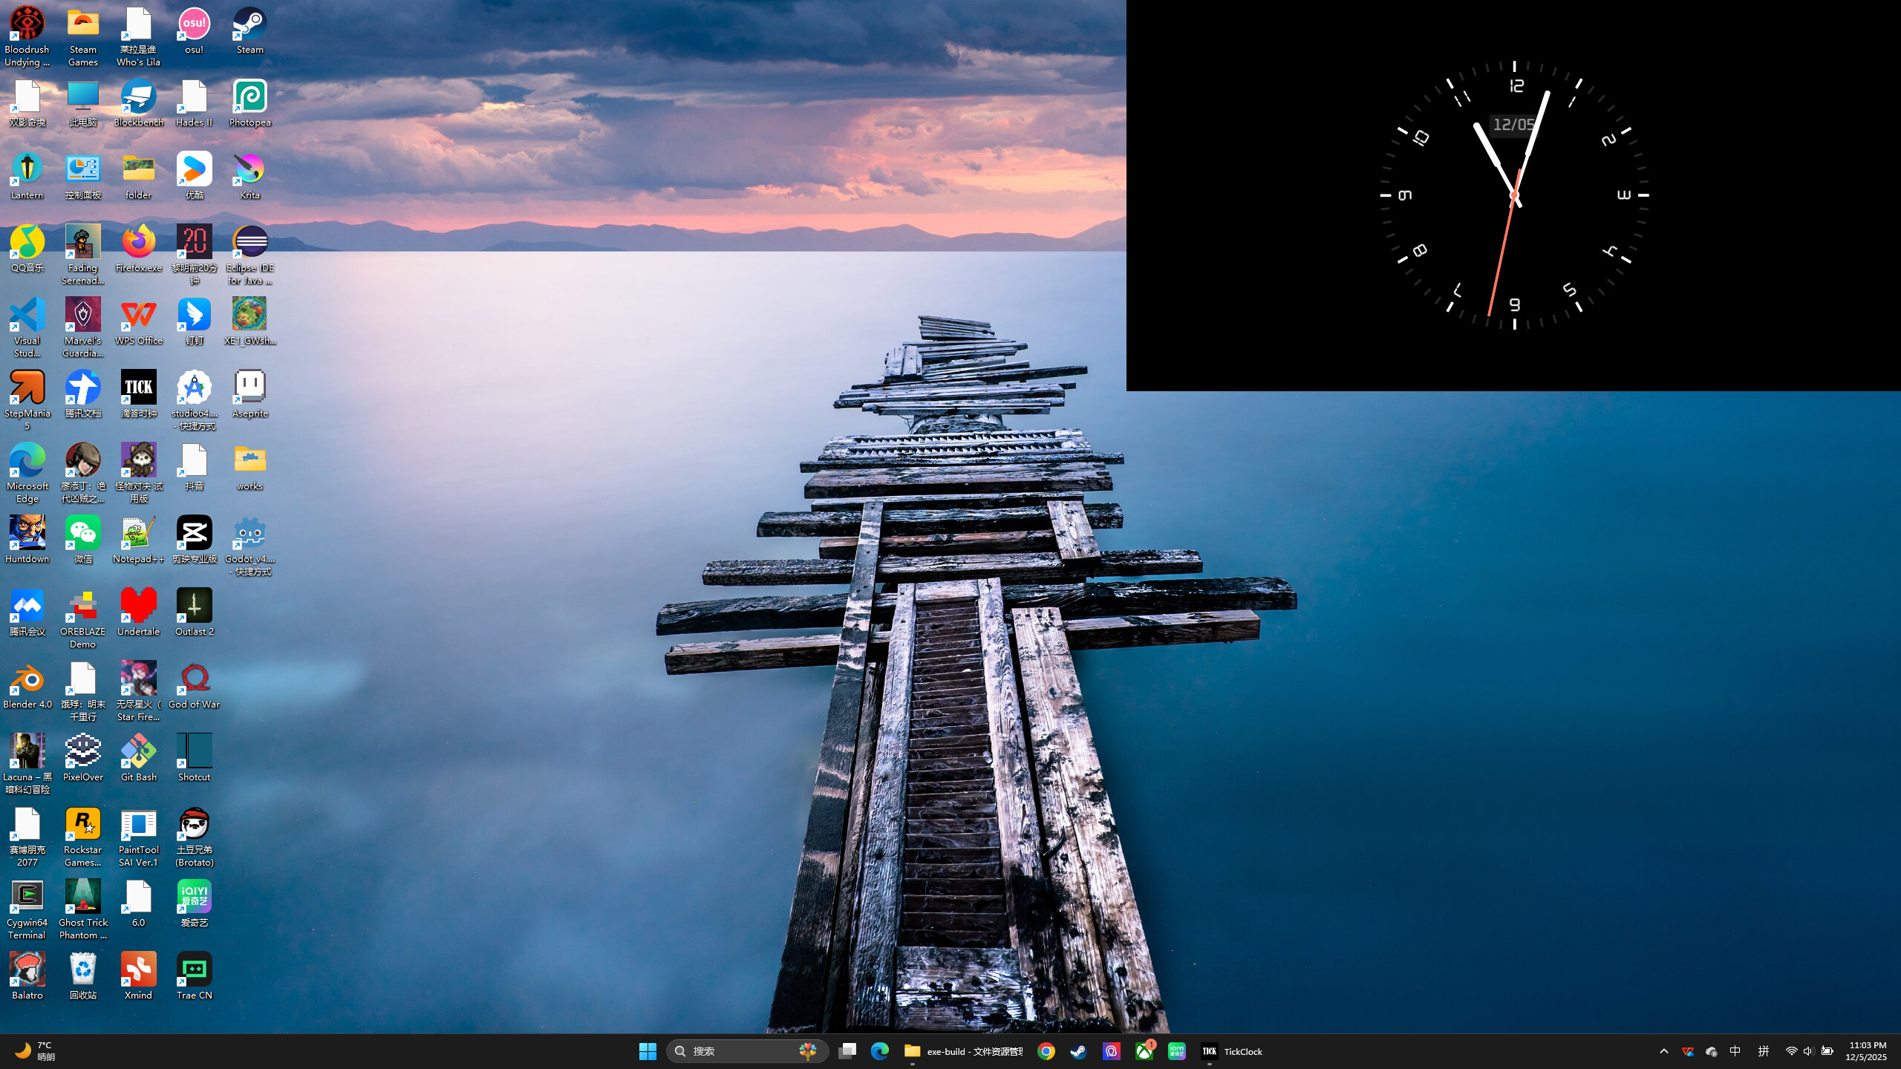Switch input method via the 拼 indicator
The image size is (1901, 1069).
1763,1051
